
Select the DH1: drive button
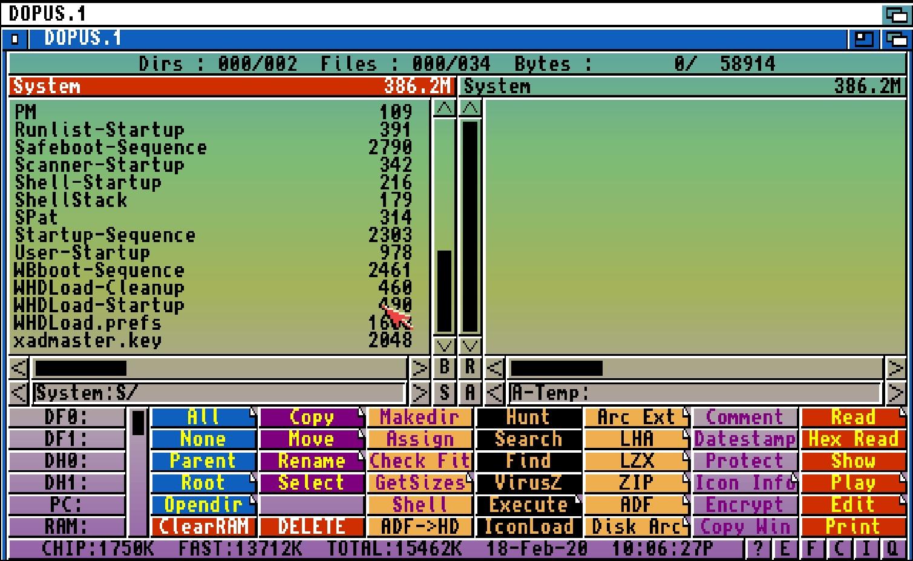pos(67,482)
